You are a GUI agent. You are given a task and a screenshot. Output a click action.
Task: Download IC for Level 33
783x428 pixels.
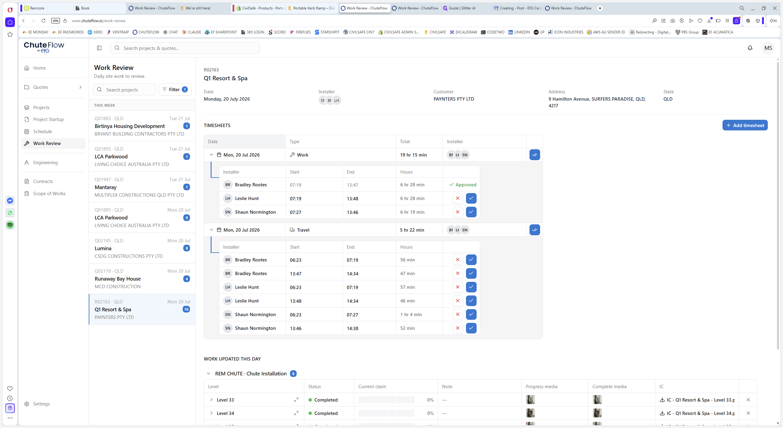pyautogui.click(x=697, y=400)
